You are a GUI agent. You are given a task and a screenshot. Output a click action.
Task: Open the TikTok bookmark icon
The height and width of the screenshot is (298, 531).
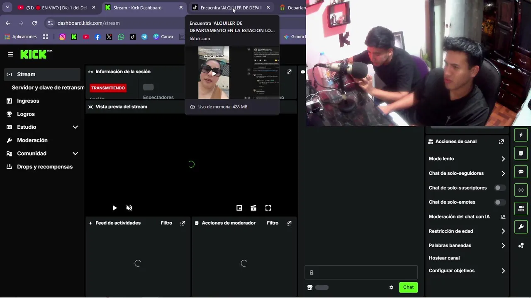click(132, 37)
